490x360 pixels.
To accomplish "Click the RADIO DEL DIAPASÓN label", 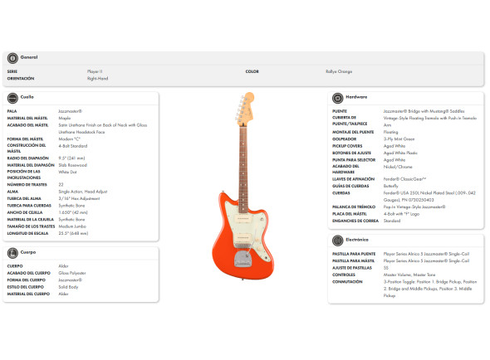I will 28,158.
